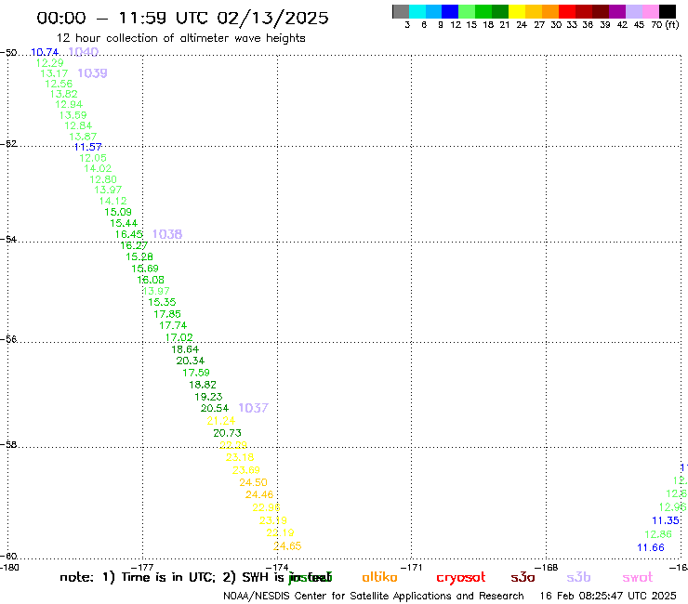Screen dimensions: 688x604
Task: Select the wave height 24.65
Action: [287, 546]
